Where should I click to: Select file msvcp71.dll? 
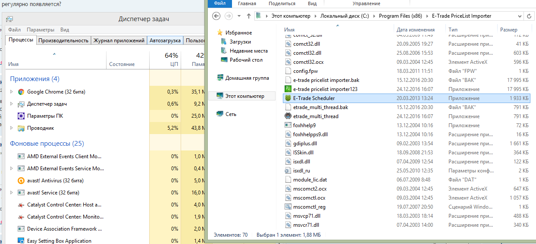pos(307,216)
